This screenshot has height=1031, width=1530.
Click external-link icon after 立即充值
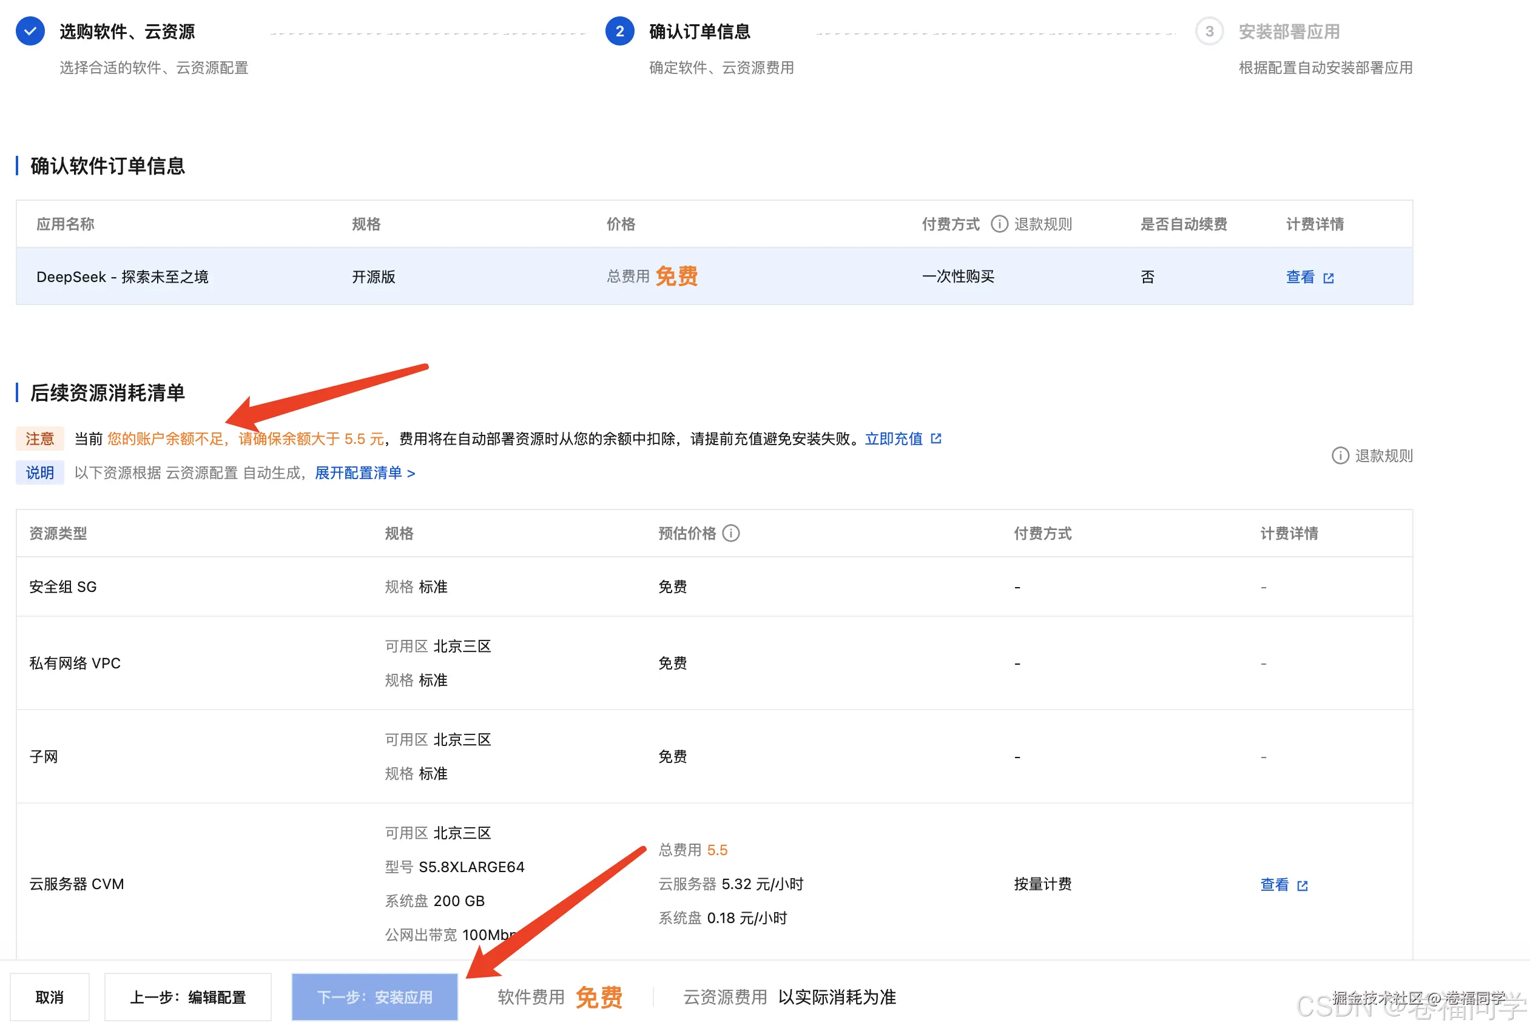click(937, 438)
